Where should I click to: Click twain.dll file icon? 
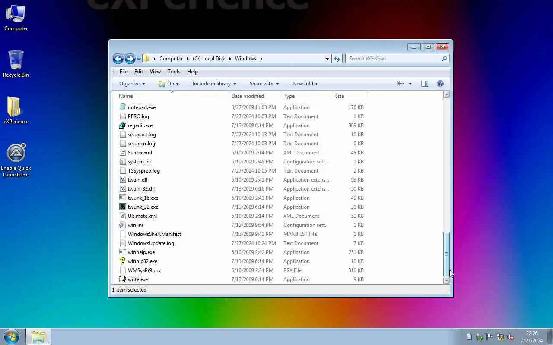(123, 180)
